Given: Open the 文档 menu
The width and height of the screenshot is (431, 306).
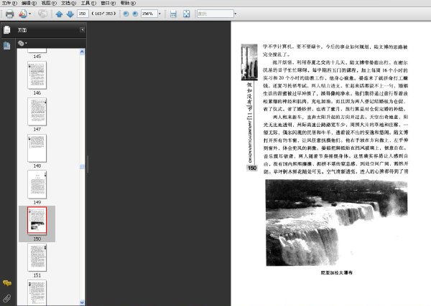Looking at the screenshot, I should pyautogui.click(x=69, y=3).
